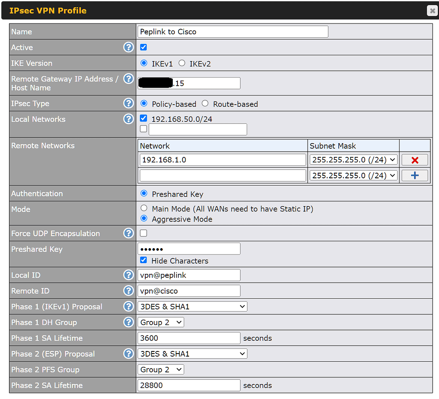Open help for the Active setting
Image resolution: width=439 pixels, height=399 pixels.
tap(129, 47)
